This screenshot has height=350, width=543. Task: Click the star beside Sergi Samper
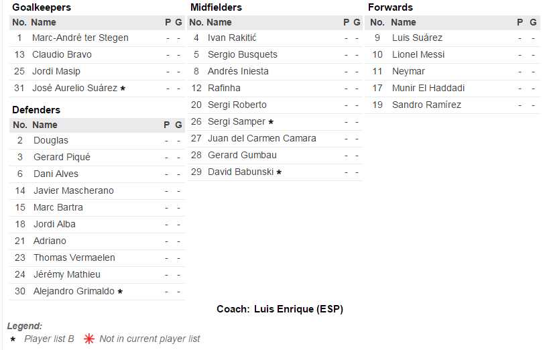tap(271, 122)
